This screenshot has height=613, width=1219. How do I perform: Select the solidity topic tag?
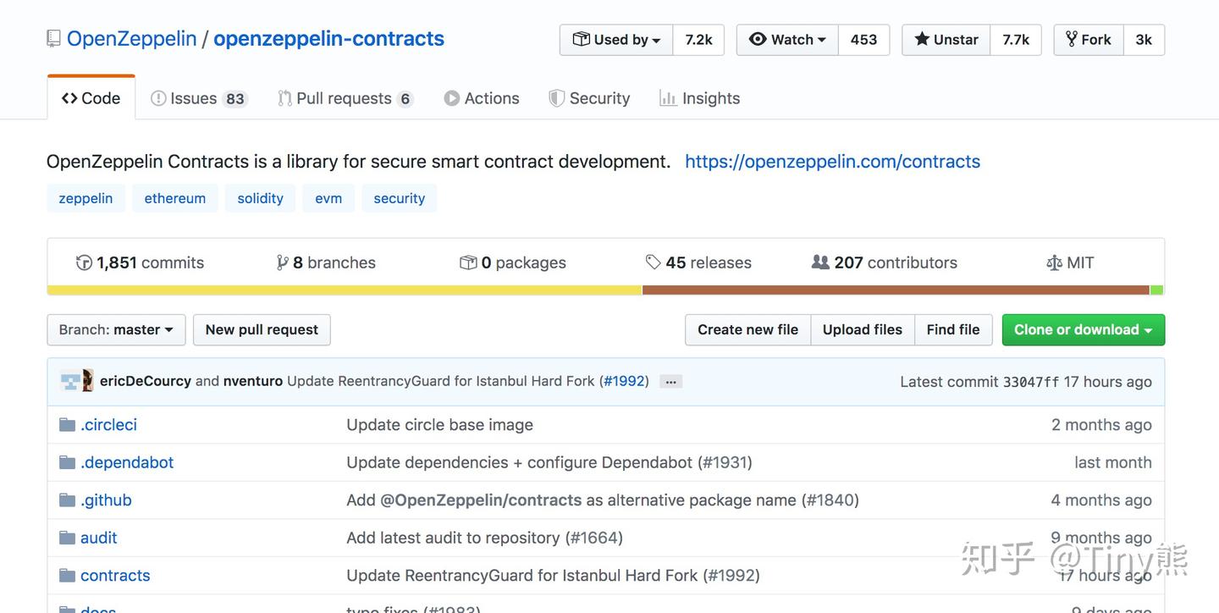pos(260,198)
